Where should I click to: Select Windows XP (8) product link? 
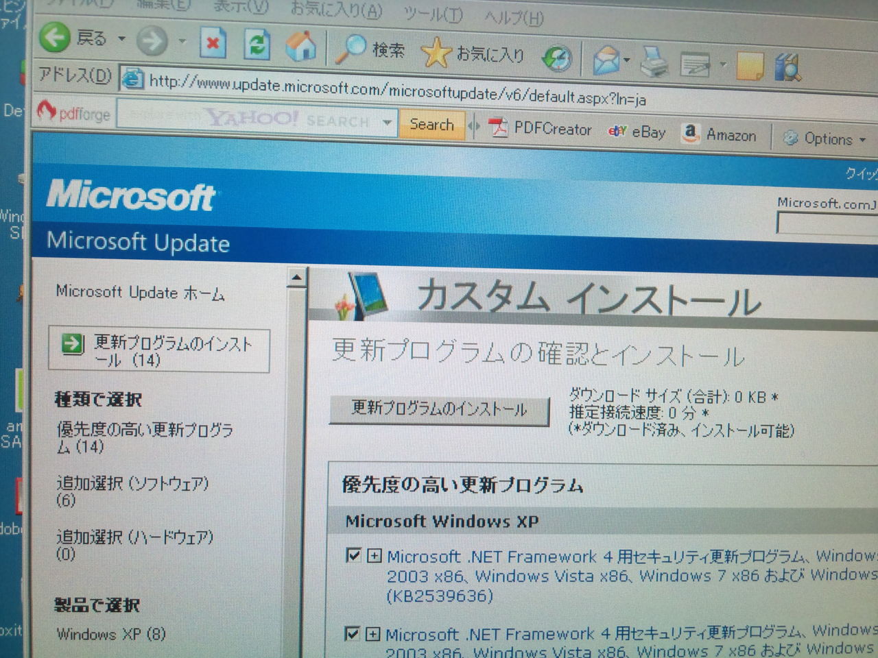click(111, 634)
